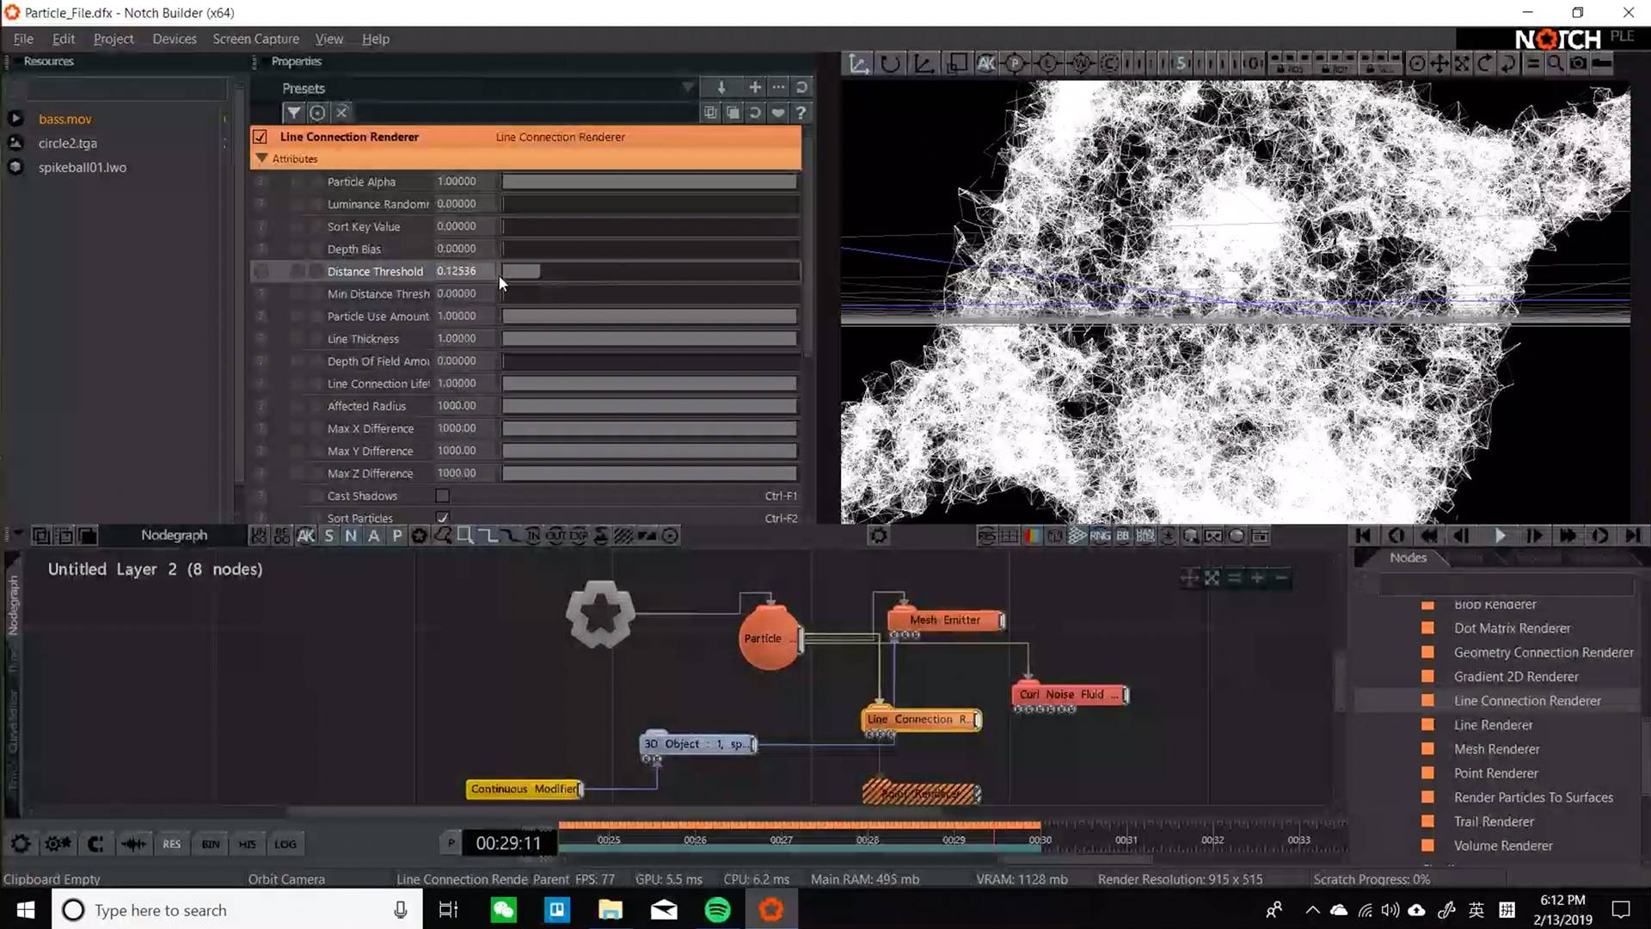Click the RES button near timeline

click(172, 844)
